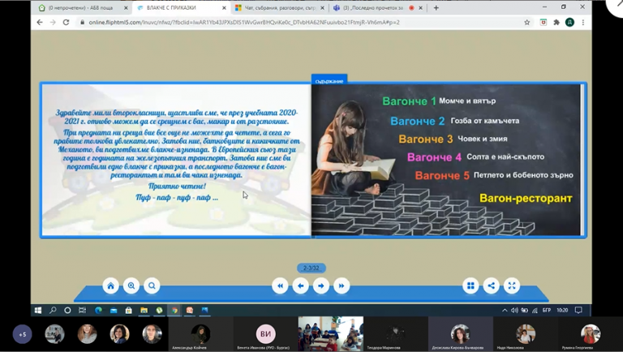View site info via padlock icon

click(x=82, y=22)
